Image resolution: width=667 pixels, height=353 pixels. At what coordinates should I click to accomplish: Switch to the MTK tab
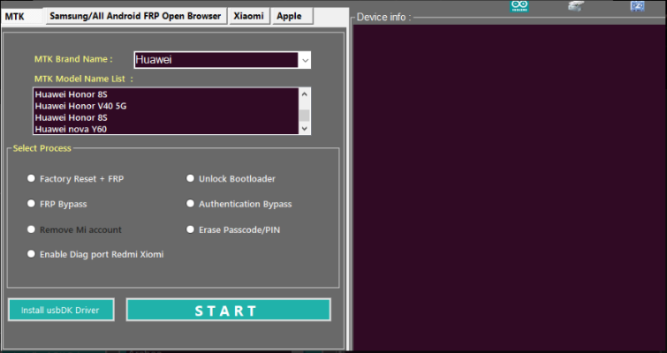(x=23, y=17)
